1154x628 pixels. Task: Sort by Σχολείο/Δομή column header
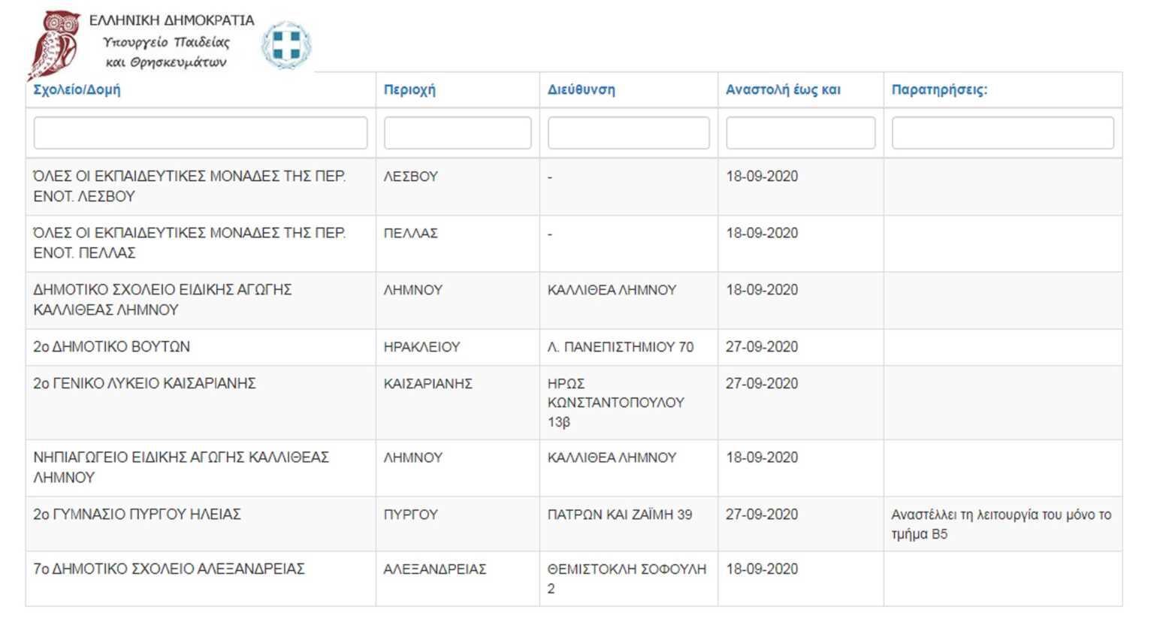point(77,89)
